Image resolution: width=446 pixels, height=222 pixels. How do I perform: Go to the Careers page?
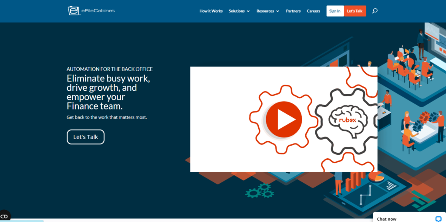[314, 11]
